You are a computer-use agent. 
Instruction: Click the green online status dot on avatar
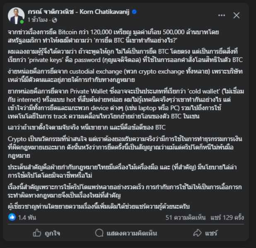pos(22,21)
